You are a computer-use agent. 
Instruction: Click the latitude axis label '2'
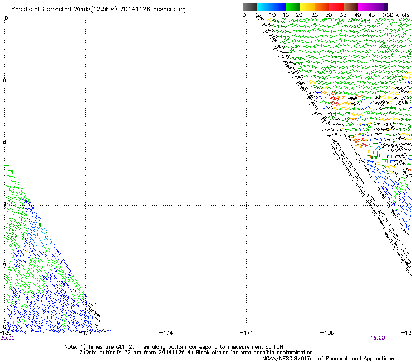click(x=4, y=265)
